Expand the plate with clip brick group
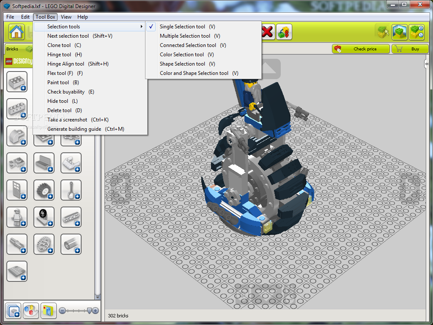 coord(17,163)
